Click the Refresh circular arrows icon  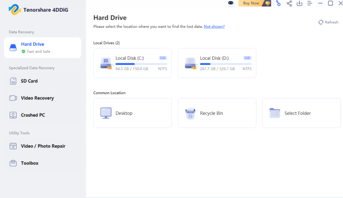[321, 22]
